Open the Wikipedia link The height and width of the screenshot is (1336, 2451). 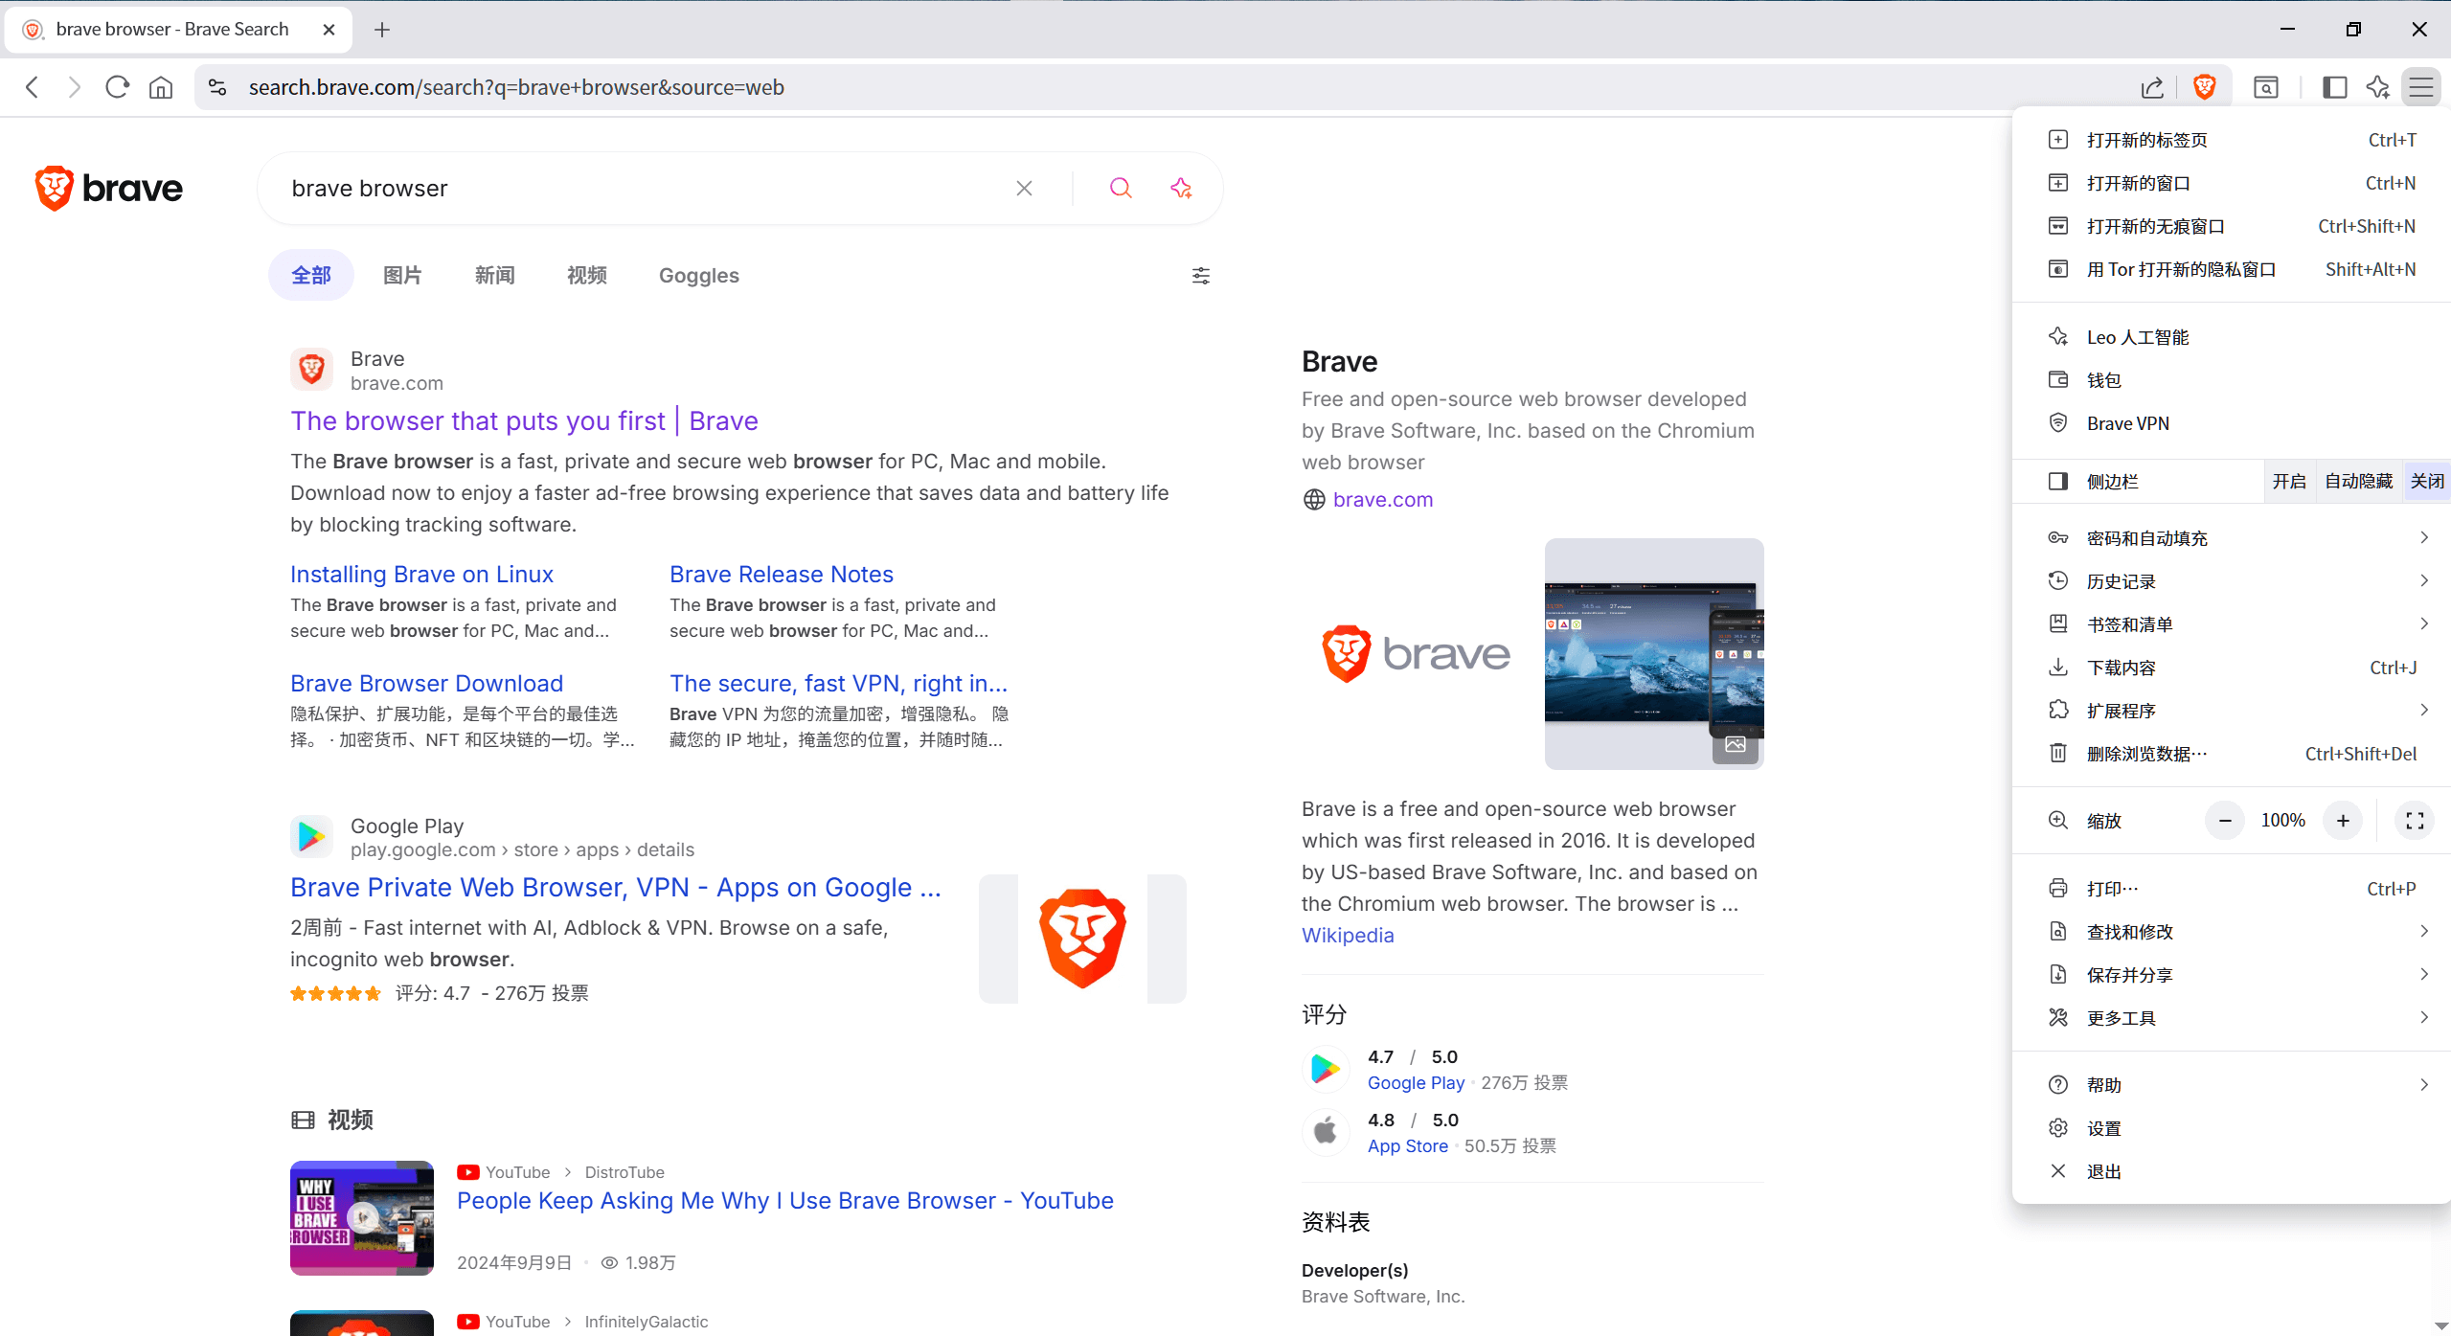[x=1347, y=935]
